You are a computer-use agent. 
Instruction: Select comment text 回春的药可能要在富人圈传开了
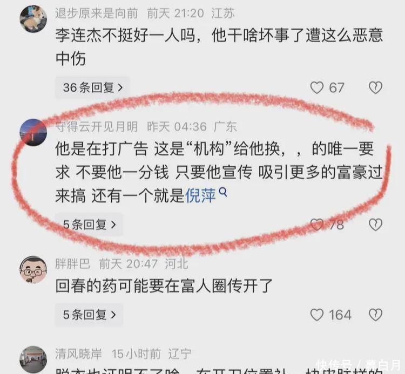click(x=164, y=285)
